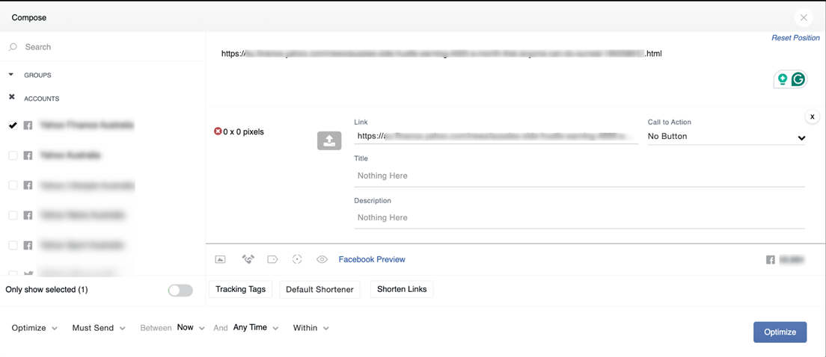Click the Default Shortener button
826x357 pixels.
coord(319,289)
